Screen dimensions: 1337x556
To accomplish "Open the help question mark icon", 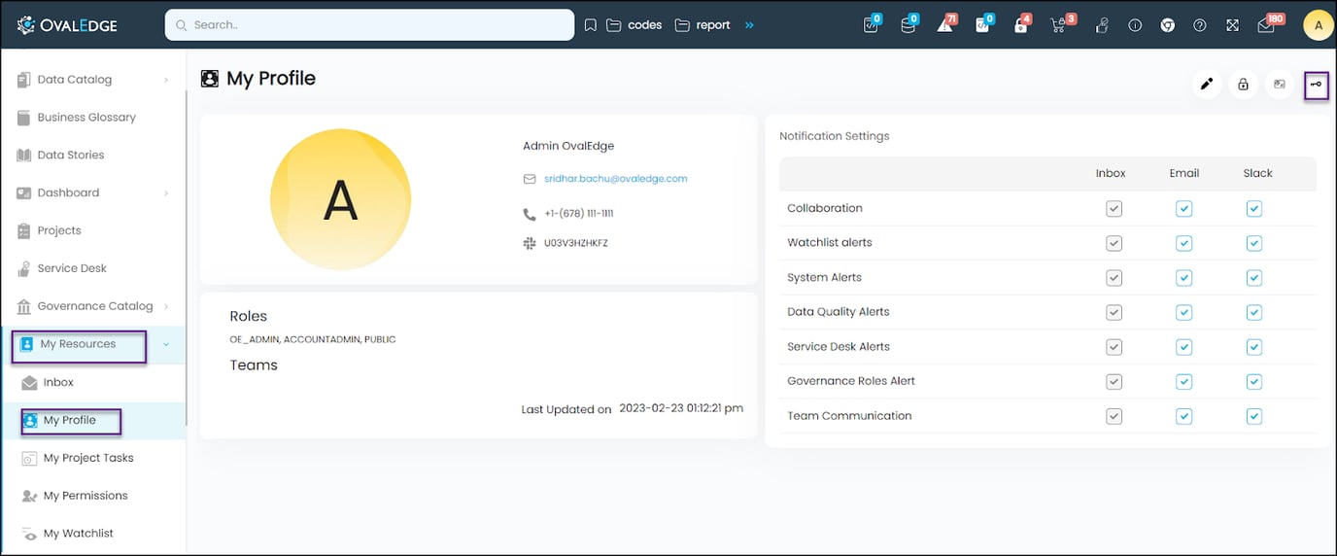I will point(1200,25).
